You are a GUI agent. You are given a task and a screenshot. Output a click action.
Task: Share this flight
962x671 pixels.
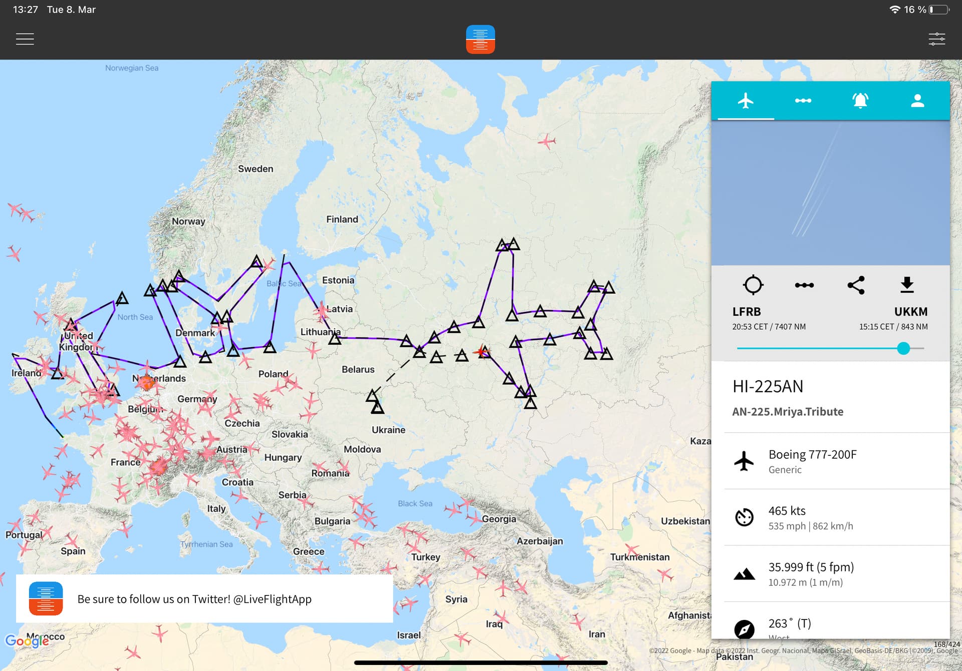point(856,285)
